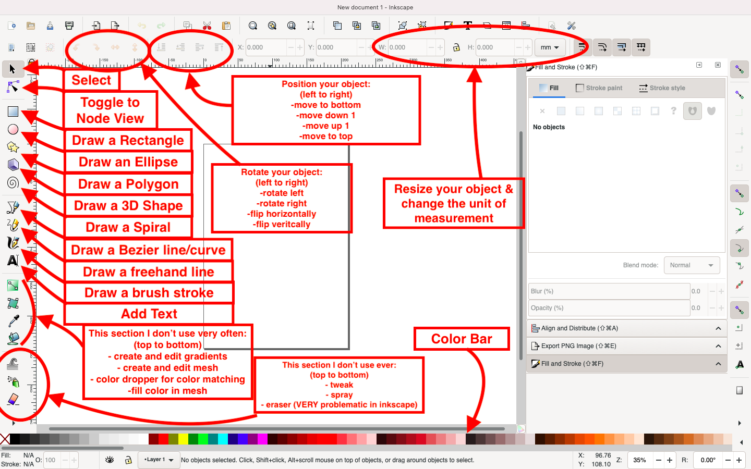Image resolution: width=751 pixels, height=469 pixels.
Task: Pick the color Dropper tool
Action: [x=13, y=321]
